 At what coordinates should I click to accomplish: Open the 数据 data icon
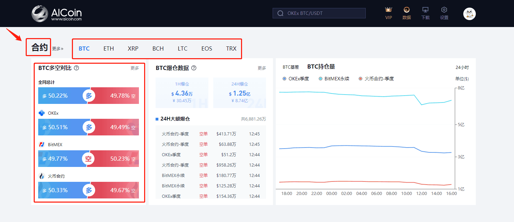(406, 10)
